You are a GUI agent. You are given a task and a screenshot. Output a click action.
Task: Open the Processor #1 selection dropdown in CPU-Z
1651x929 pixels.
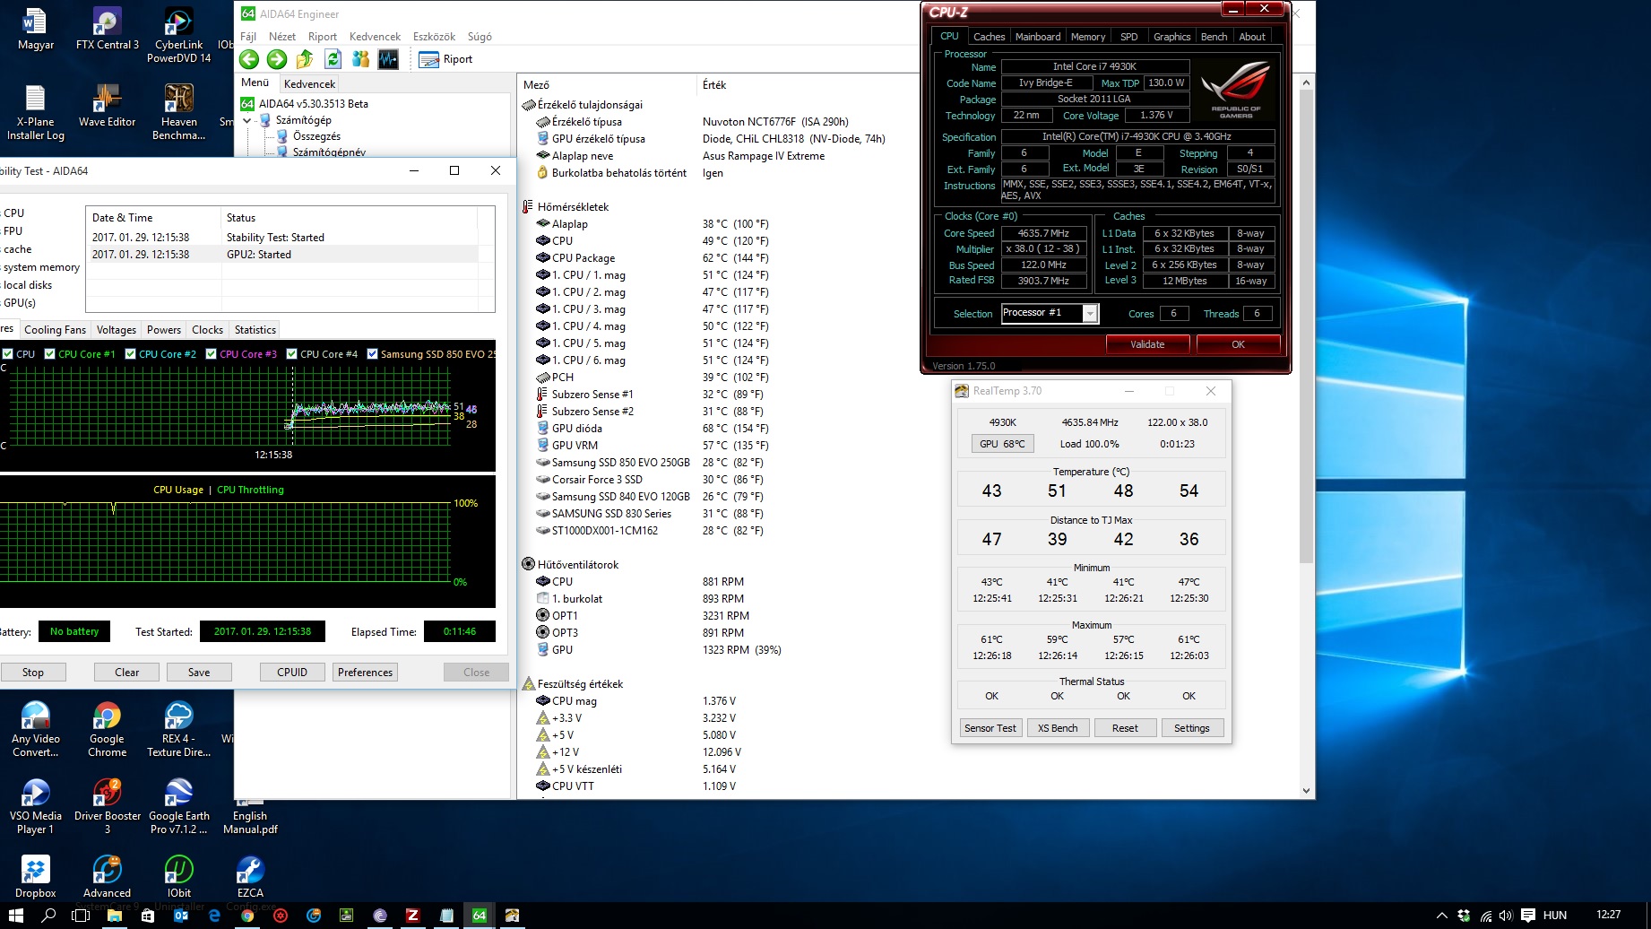tap(1090, 313)
